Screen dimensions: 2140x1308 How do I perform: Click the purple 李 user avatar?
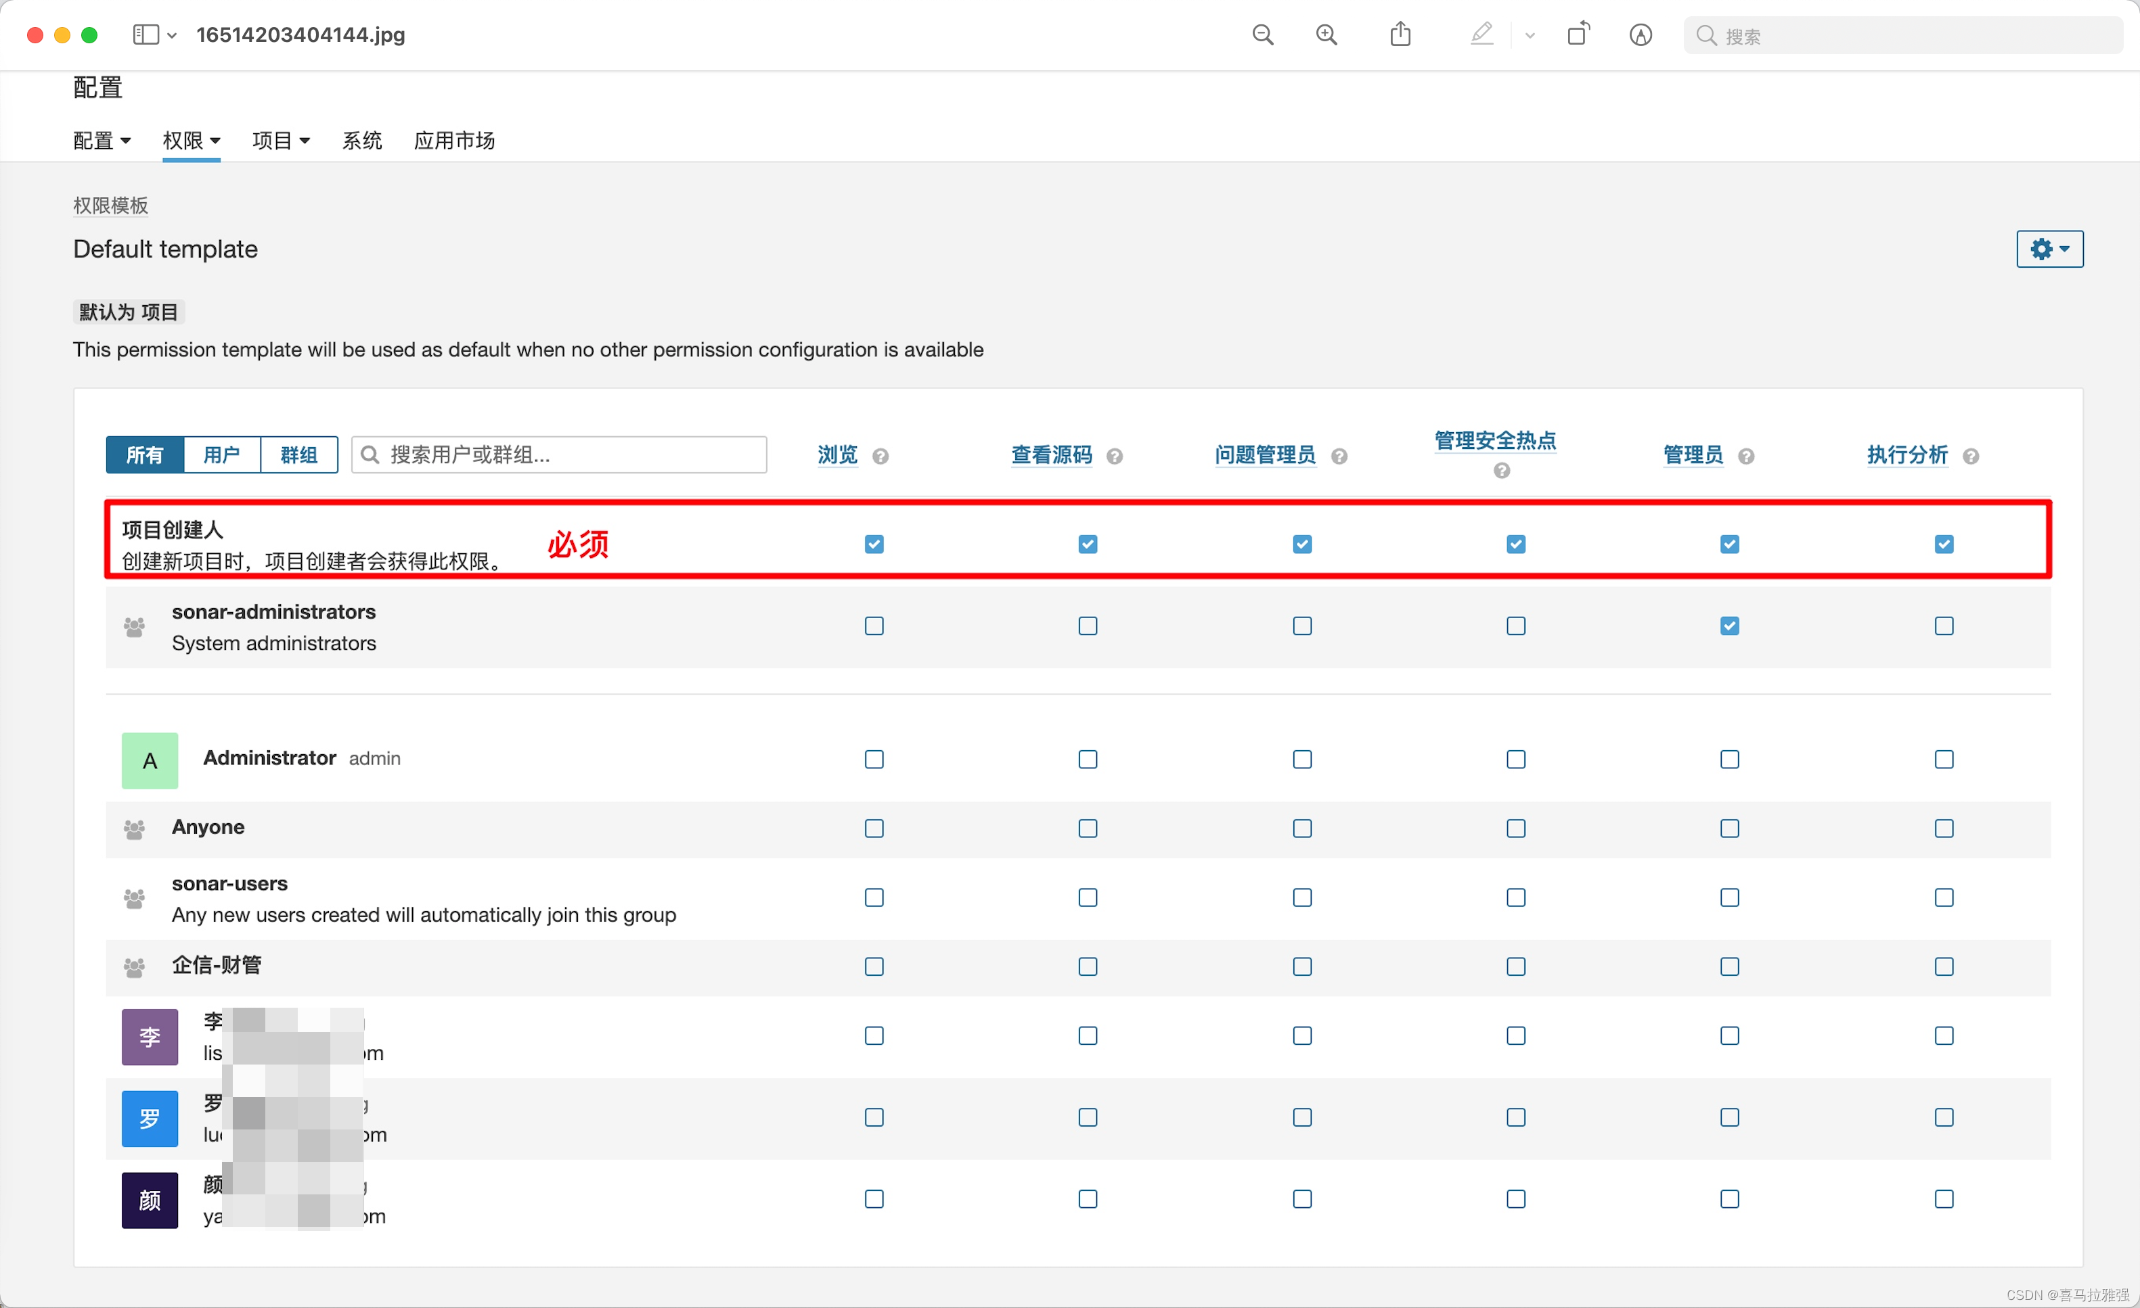150,1036
